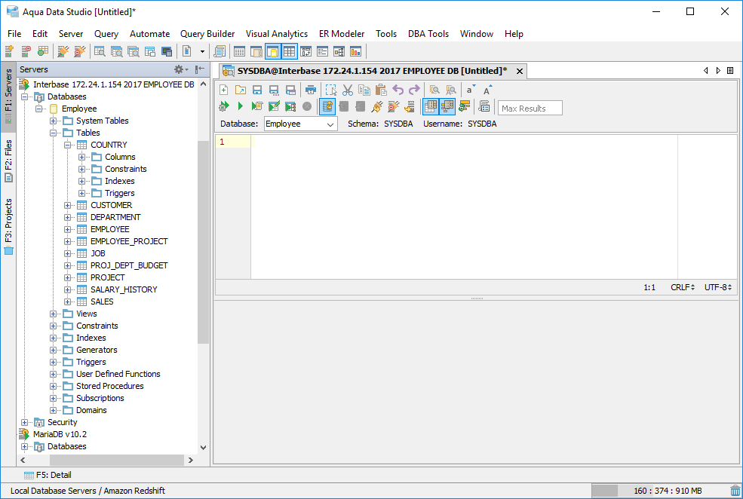
Task: Click the Execute Edit pencil-table icon
Action: (274, 106)
